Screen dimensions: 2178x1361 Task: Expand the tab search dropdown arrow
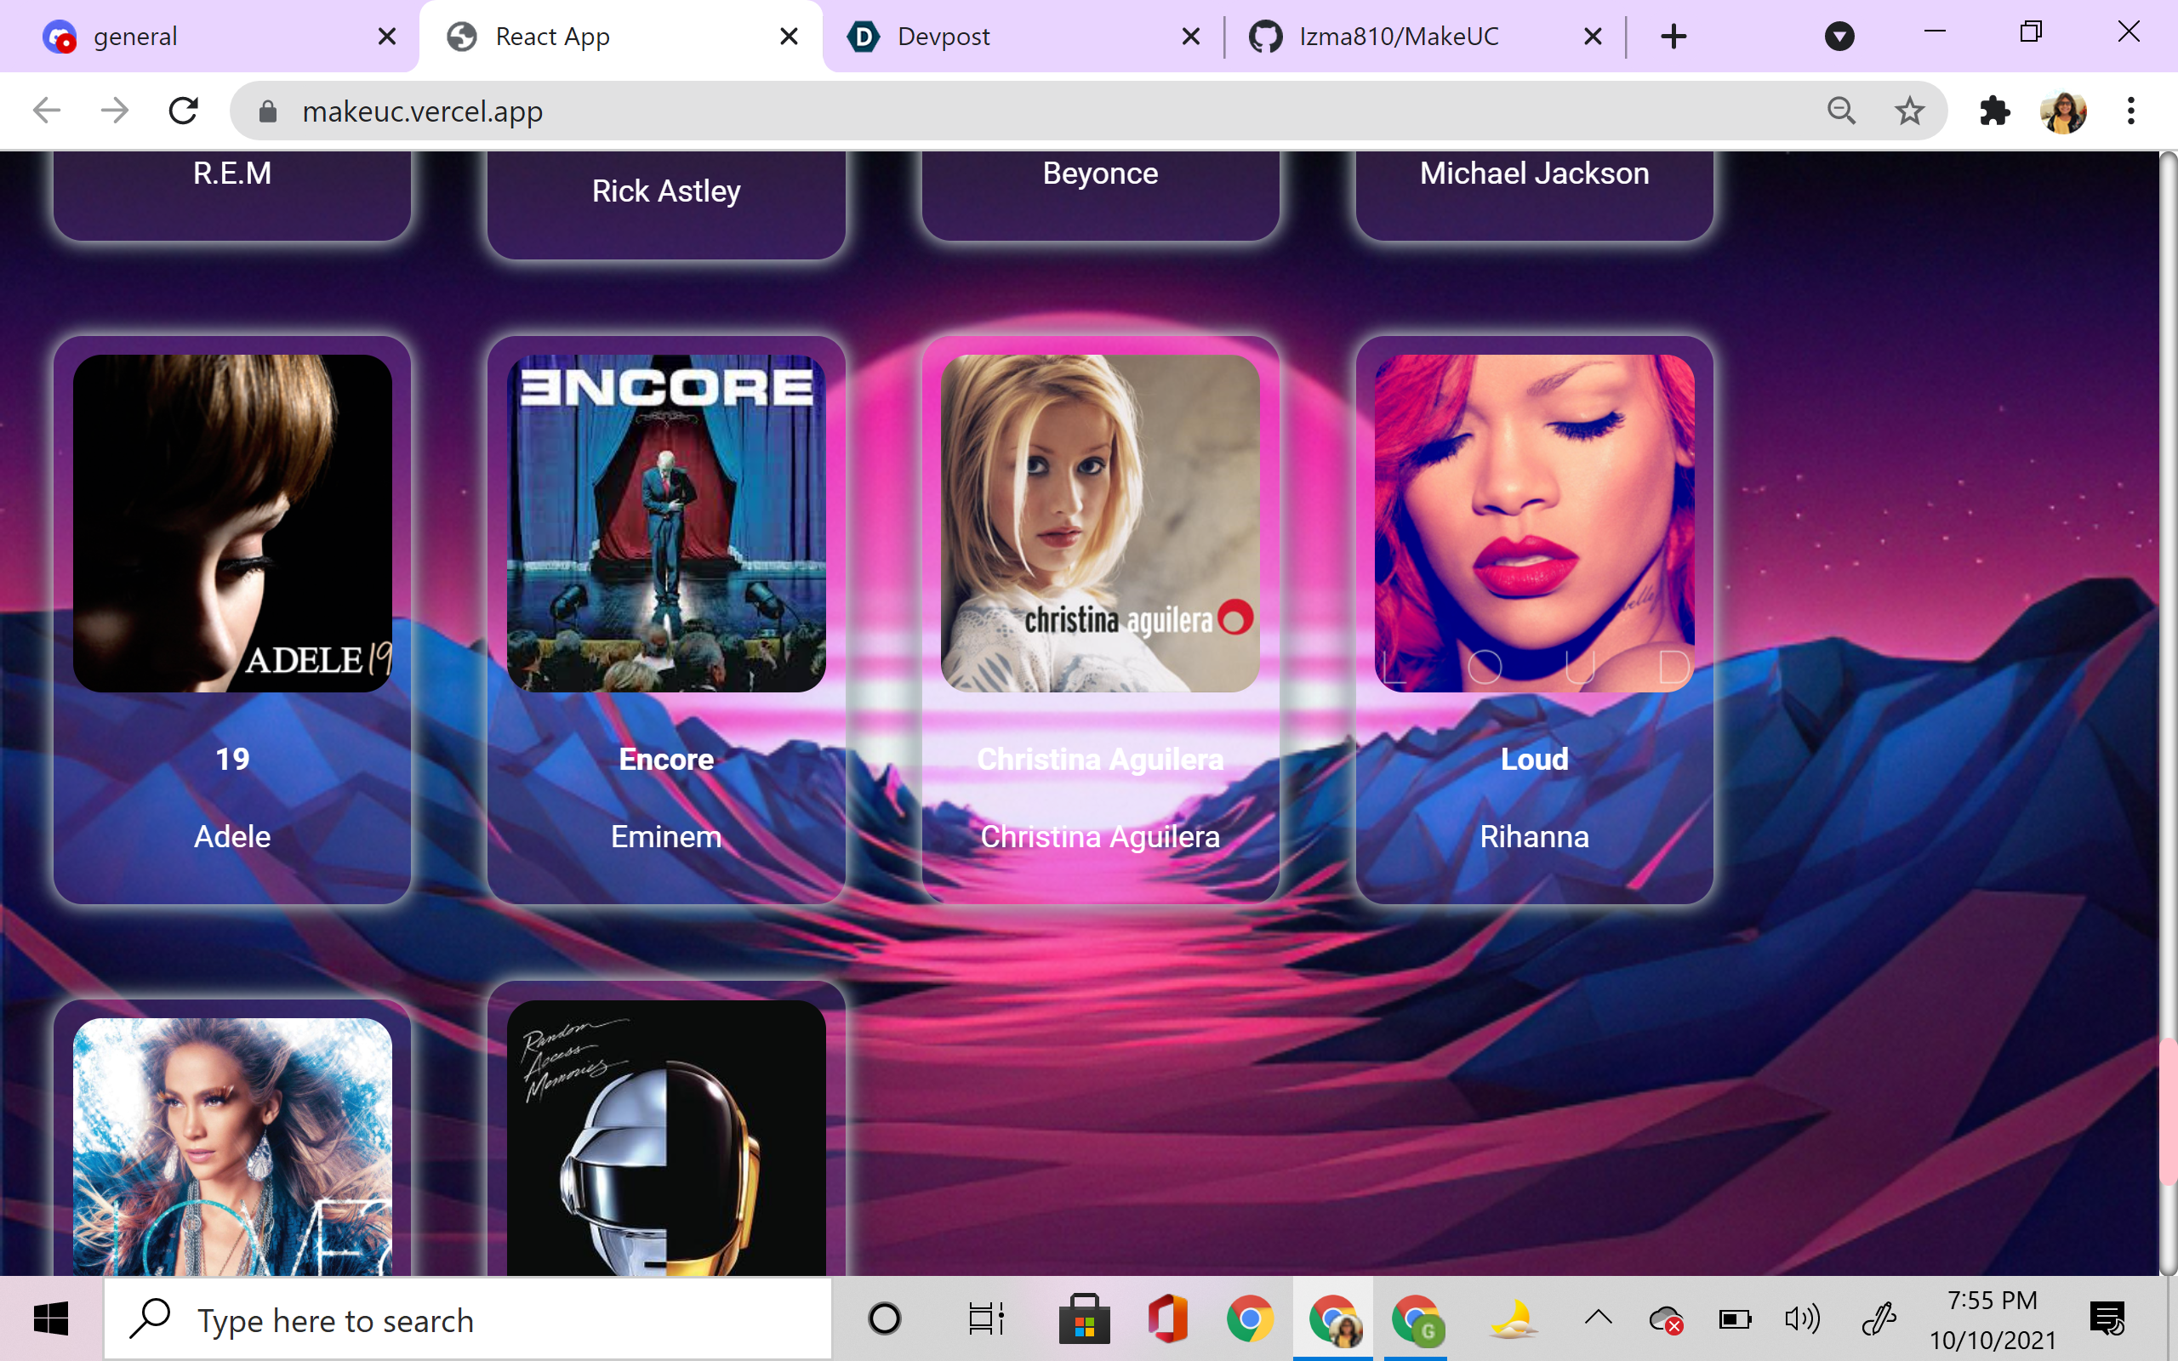click(1839, 36)
